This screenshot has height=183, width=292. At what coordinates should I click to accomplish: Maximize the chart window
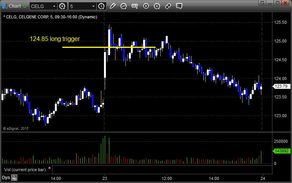coord(277,3)
